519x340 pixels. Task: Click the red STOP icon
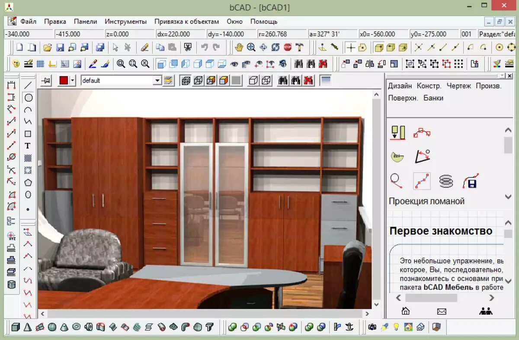pyautogui.click(x=288, y=48)
